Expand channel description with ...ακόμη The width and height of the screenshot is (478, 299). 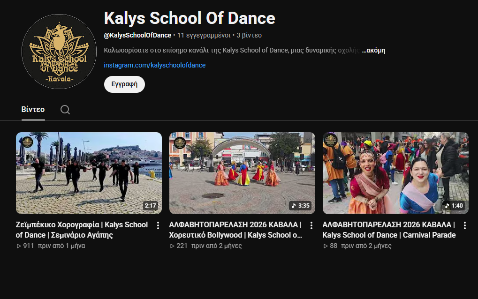click(373, 51)
